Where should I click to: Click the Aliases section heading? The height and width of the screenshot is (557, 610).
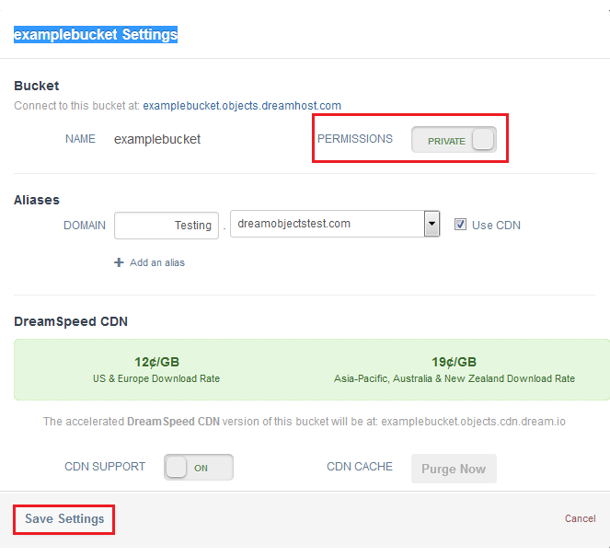(x=37, y=200)
